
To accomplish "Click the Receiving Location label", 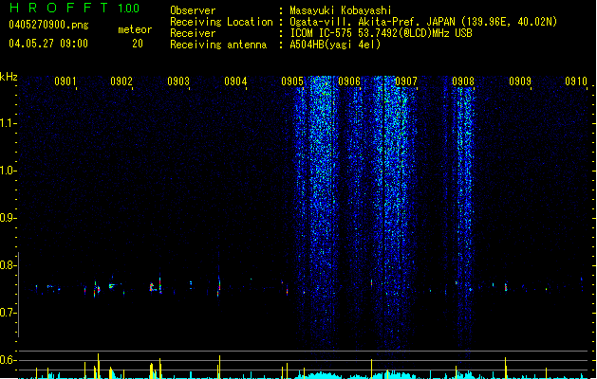I will coord(221,22).
